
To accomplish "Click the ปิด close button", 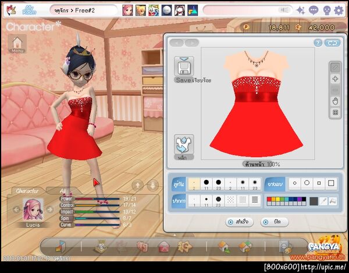I will (275, 222).
